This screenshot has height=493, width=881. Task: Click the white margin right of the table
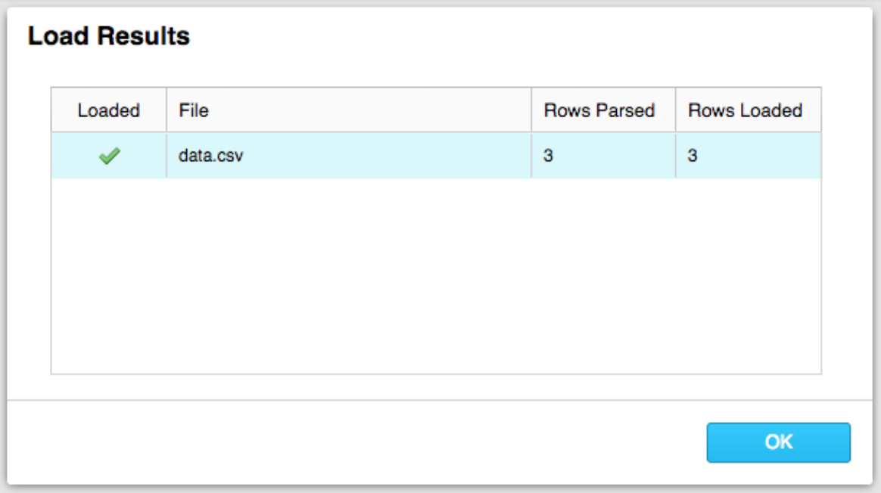[x=848, y=227]
